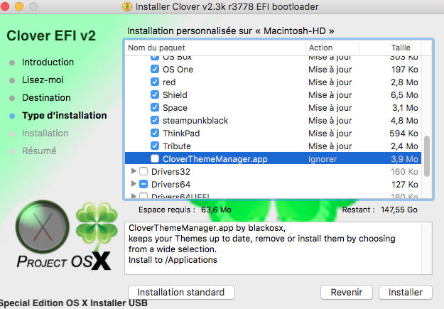Image resolution: width=444 pixels, height=309 pixels.
Task: Select the OS One package row name
Action: click(178, 70)
